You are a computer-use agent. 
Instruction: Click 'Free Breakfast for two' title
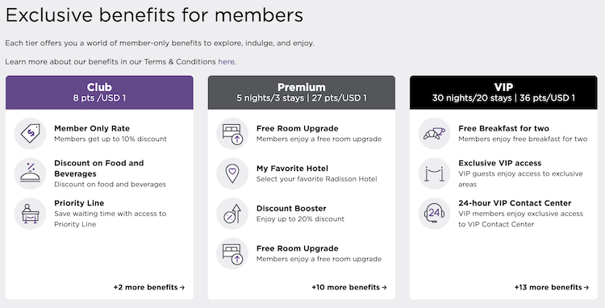(x=503, y=128)
